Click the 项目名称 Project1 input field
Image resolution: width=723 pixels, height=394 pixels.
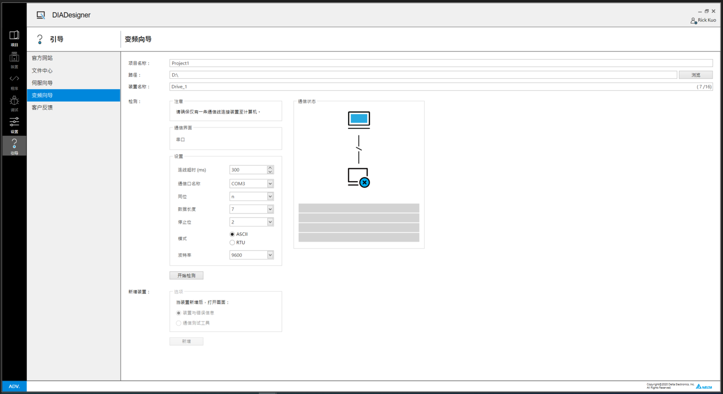click(x=440, y=63)
